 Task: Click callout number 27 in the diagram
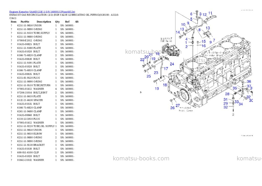178,105
